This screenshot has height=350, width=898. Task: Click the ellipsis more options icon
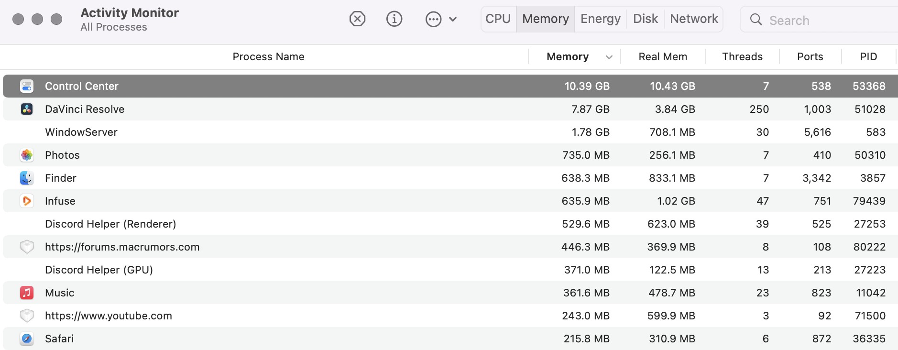click(433, 20)
